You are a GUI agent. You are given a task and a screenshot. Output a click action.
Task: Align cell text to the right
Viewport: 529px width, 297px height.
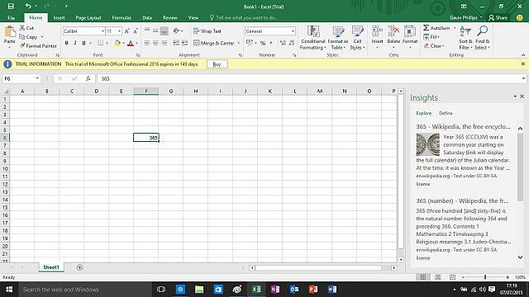164,43
